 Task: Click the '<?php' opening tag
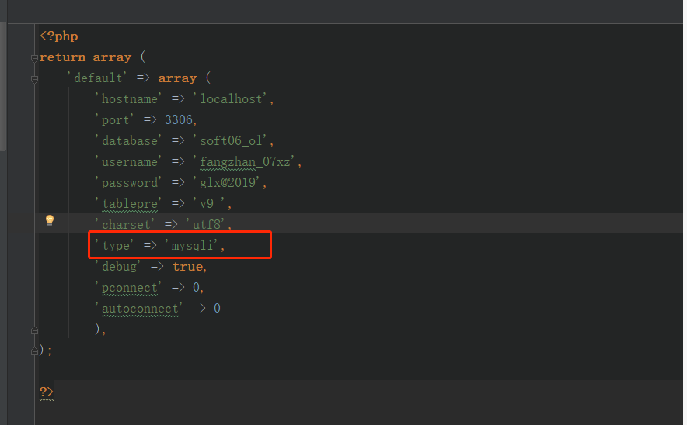[59, 36]
